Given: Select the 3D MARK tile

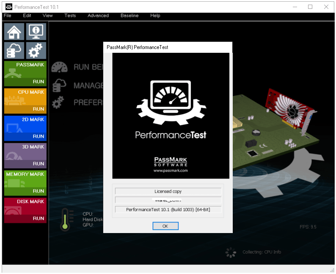Looking at the screenshot, I should [x=25, y=152].
